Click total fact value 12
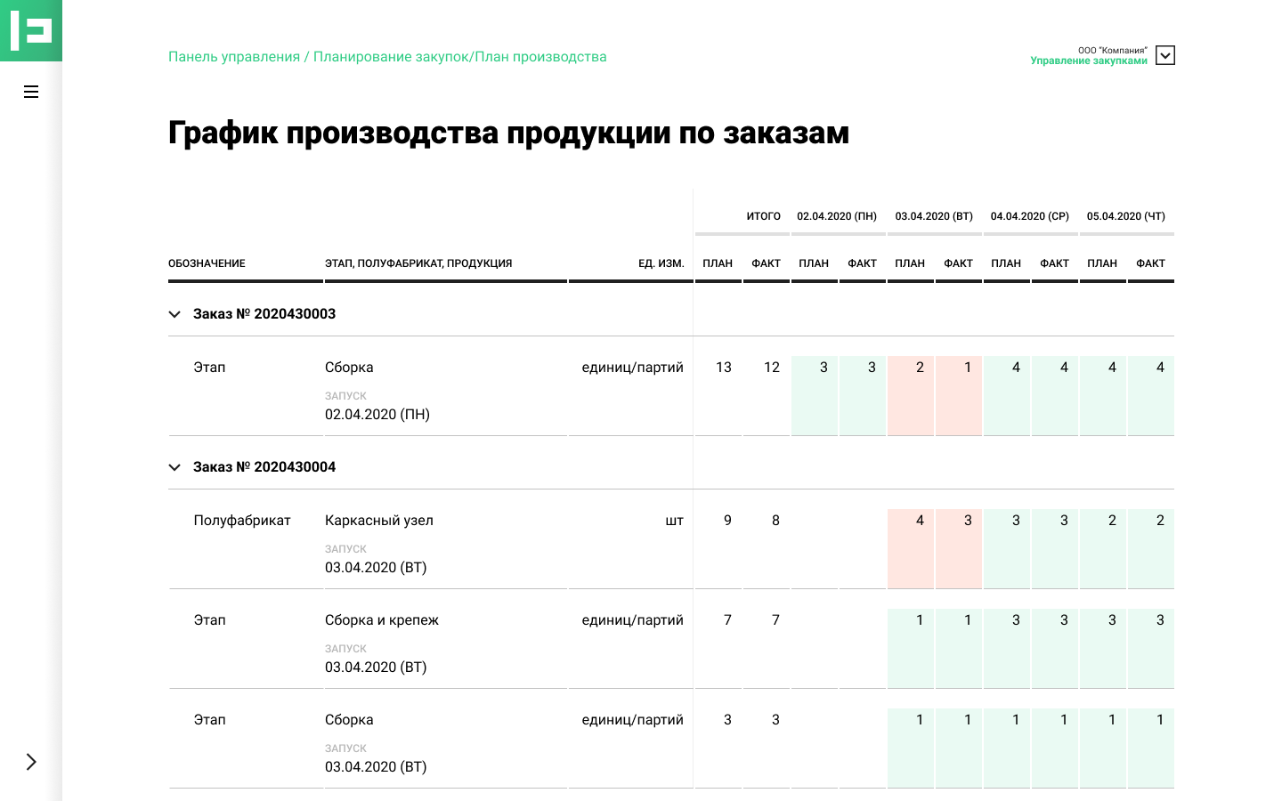 click(772, 368)
